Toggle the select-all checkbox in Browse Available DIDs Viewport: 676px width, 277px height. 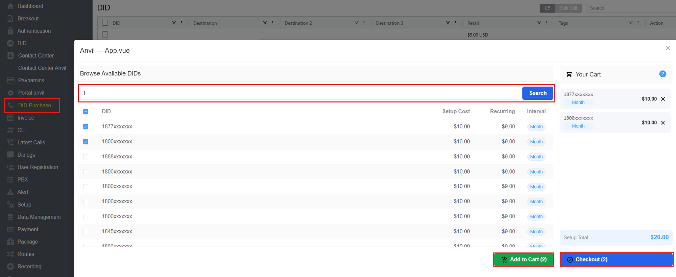tap(86, 112)
